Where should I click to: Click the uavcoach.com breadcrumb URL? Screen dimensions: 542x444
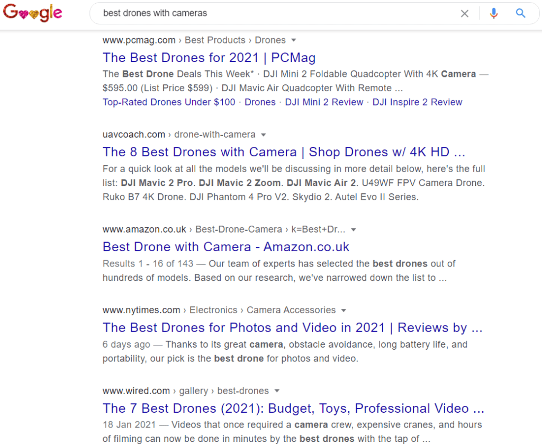pos(134,135)
